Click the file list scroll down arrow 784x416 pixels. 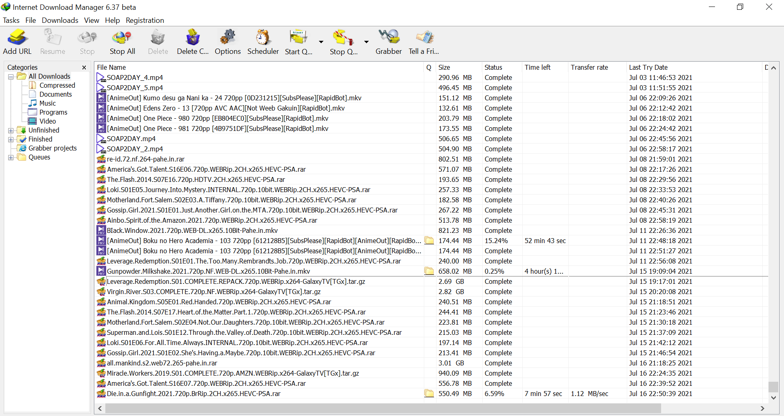(x=773, y=398)
